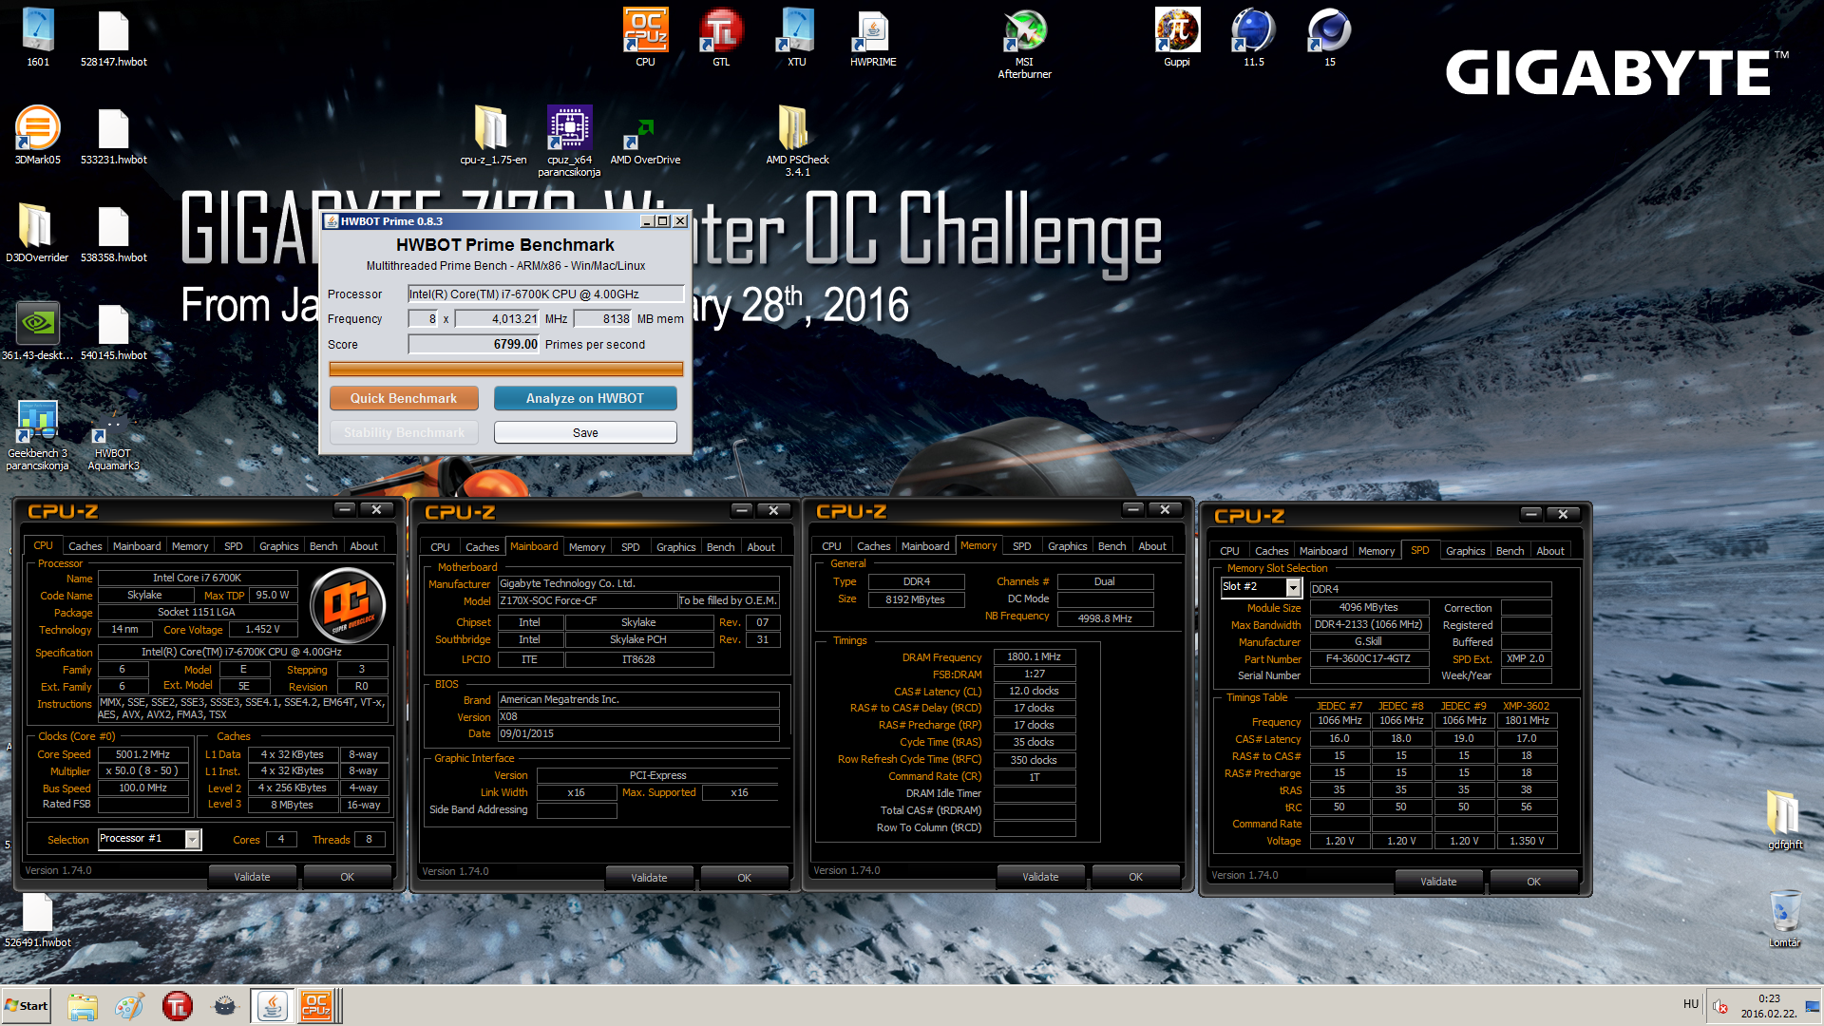Open the NVIDIA 361.43 driver installer icon
Image resolution: width=1824 pixels, height=1026 pixels.
pyautogui.click(x=37, y=332)
